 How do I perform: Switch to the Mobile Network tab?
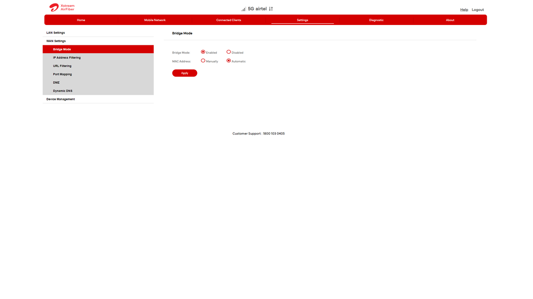(x=155, y=20)
